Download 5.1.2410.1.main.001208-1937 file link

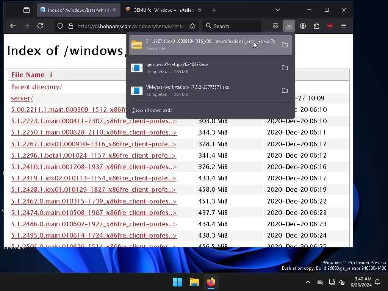pos(94,167)
